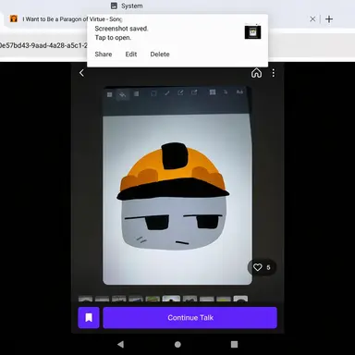Open a new tab with the plus icon
Screen dimensions: 355x355
[329, 19]
